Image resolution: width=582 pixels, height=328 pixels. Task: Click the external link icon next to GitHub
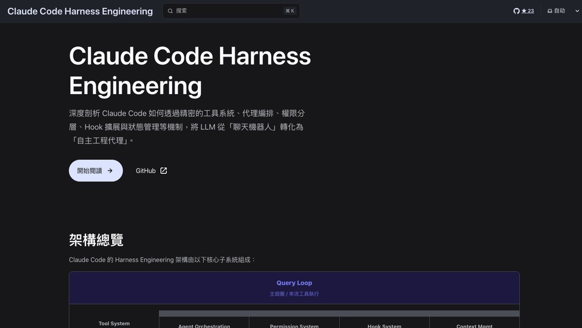click(x=164, y=170)
